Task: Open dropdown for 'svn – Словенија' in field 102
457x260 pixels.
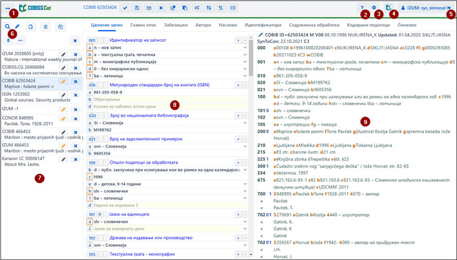Action: click(x=245, y=245)
